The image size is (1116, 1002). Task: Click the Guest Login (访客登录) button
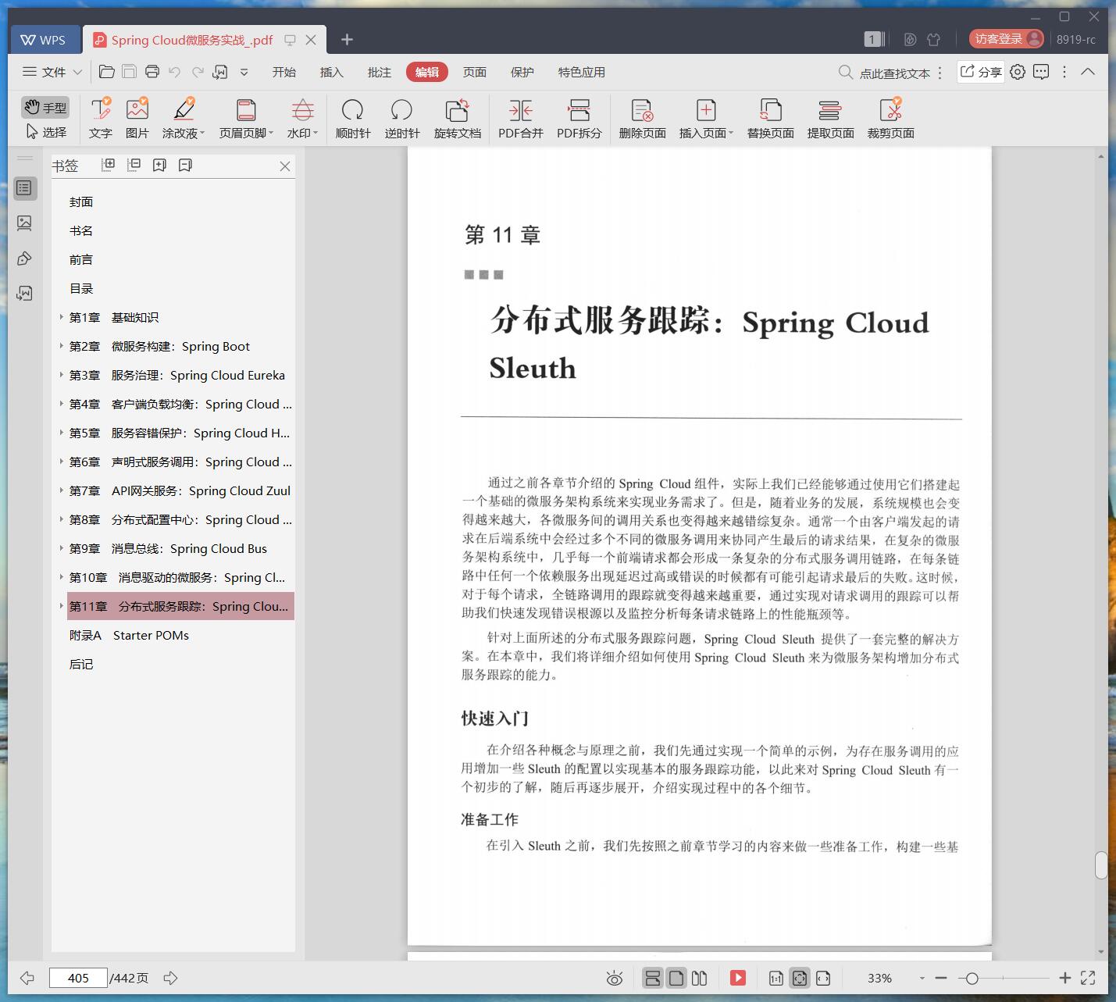pos(1007,39)
